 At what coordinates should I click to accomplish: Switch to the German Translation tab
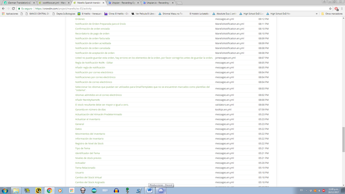click(x=19, y=3)
